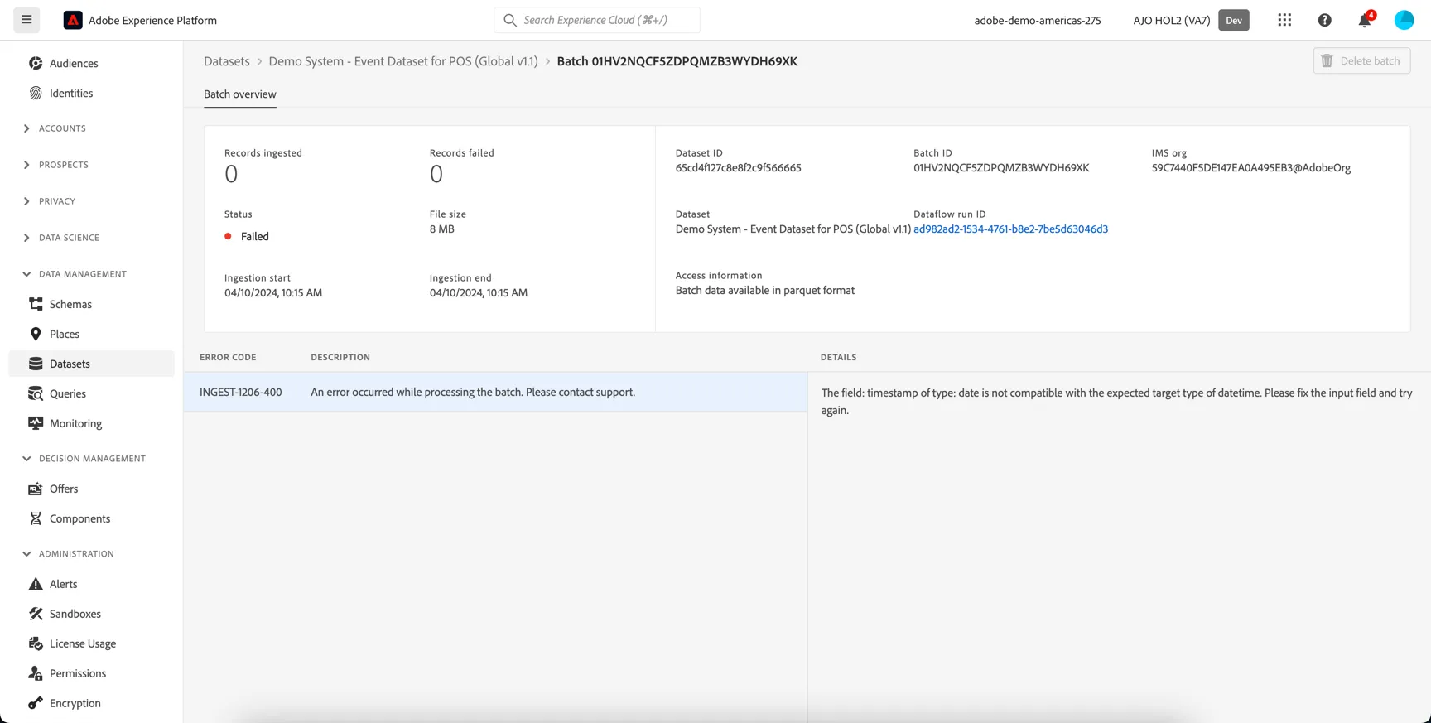This screenshot has width=1431, height=723.
Task: Collapse the Administration section
Action: 26,554
